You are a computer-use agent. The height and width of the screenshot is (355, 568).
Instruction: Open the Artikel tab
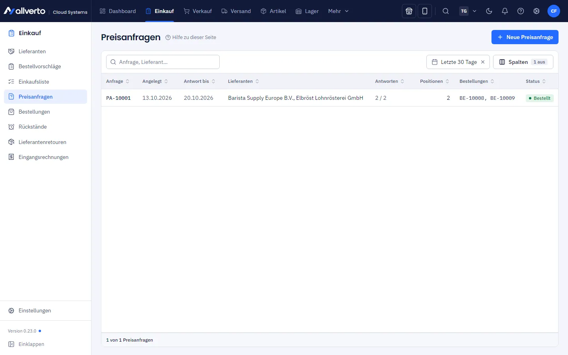point(273,11)
